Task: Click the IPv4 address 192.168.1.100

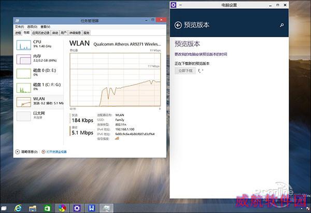Action: 125,130
